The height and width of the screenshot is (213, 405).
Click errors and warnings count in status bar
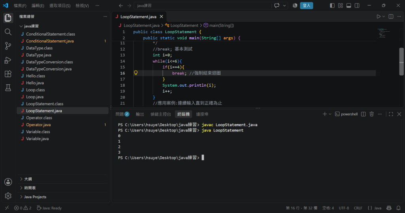pos(23,208)
